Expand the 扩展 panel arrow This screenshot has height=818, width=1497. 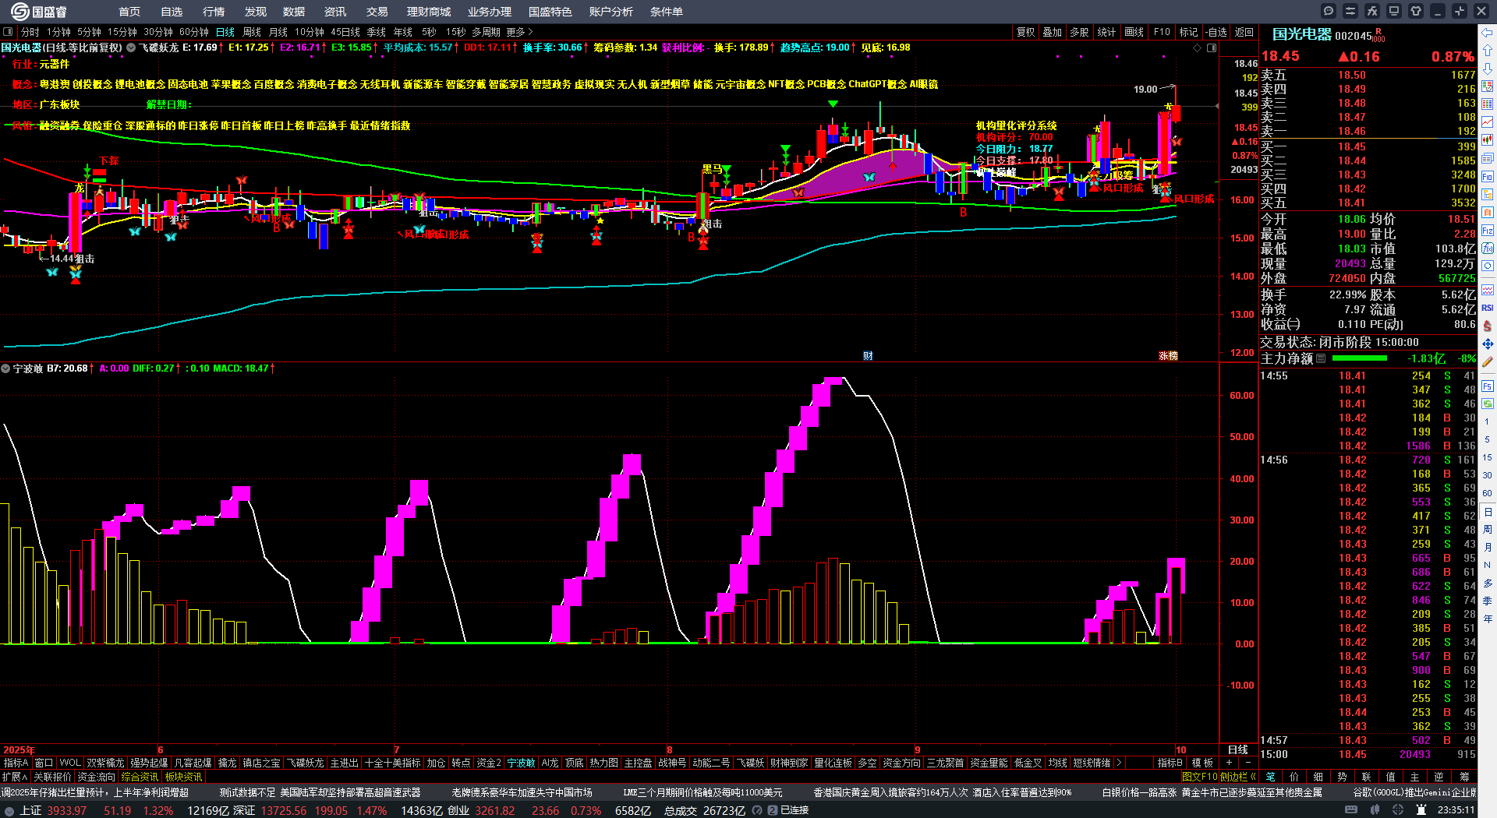pyautogui.click(x=15, y=777)
